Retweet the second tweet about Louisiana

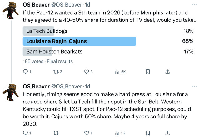point(56,133)
